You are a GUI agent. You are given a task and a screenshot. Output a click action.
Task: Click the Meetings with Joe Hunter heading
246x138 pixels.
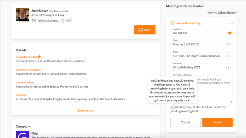pyautogui.click(x=184, y=6)
